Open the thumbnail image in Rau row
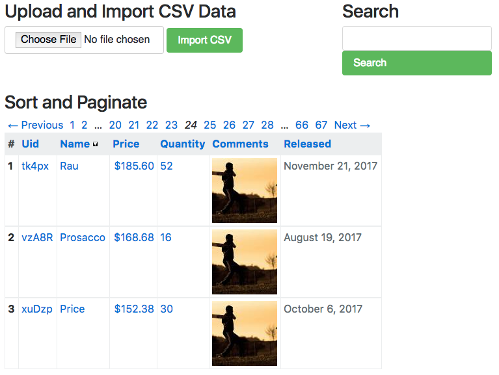 pos(245,190)
